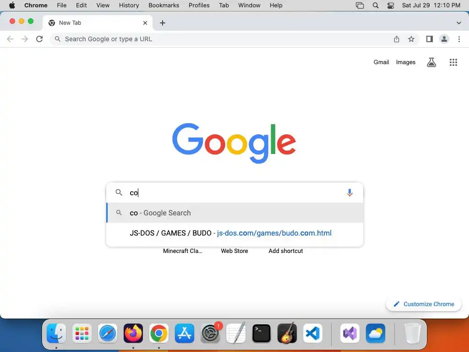
Task: Click the date and time in menu bar
Action: pos(431,5)
